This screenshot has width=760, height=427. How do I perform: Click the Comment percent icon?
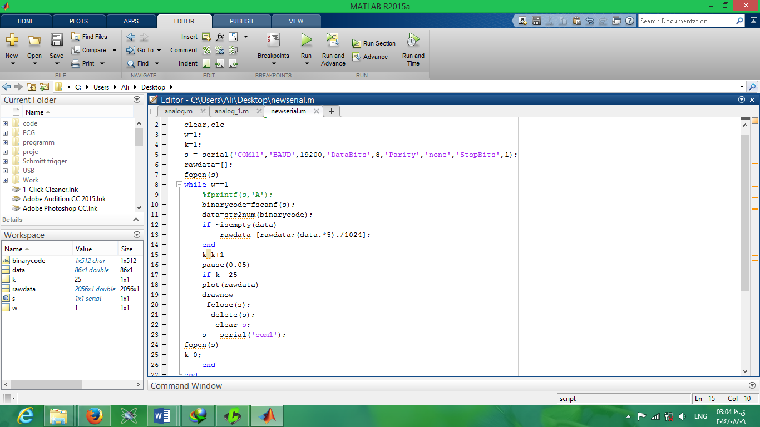click(x=206, y=50)
